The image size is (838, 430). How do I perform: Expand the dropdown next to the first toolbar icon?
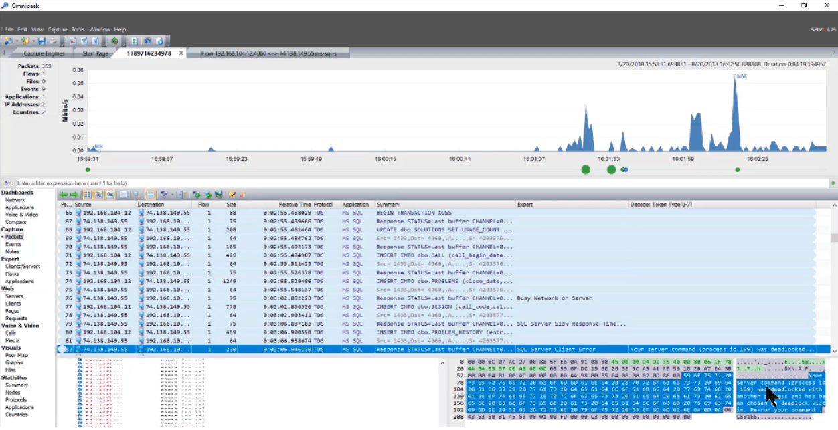click(17, 41)
